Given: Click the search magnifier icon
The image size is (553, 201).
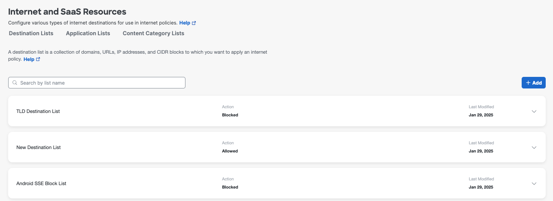Looking at the screenshot, I should coord(15,83).
